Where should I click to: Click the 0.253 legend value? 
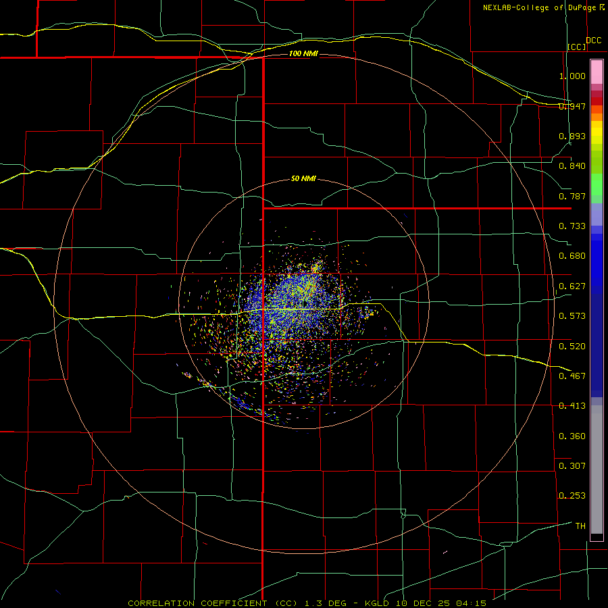click(x=572, y=496)
